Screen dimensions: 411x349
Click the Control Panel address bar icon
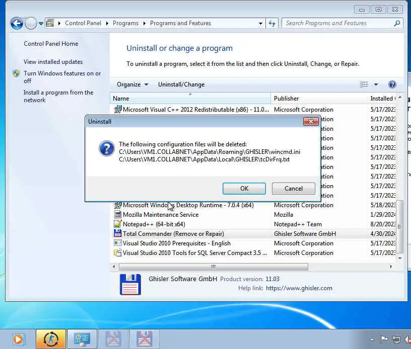click(50, 23)
